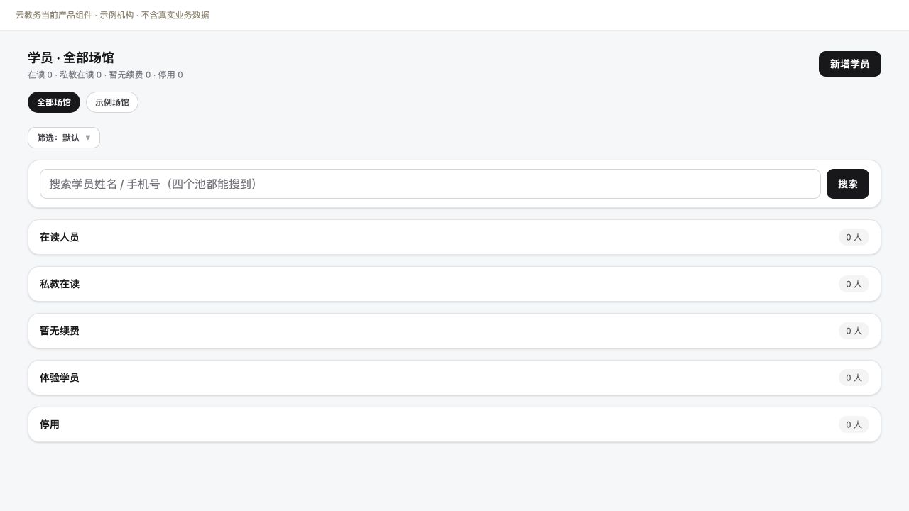Image resolution: width=909 pixels, height=511 pixels.
Task: Click the arrow on the 筛选 dropdown
Action: [x=88, y=138]
